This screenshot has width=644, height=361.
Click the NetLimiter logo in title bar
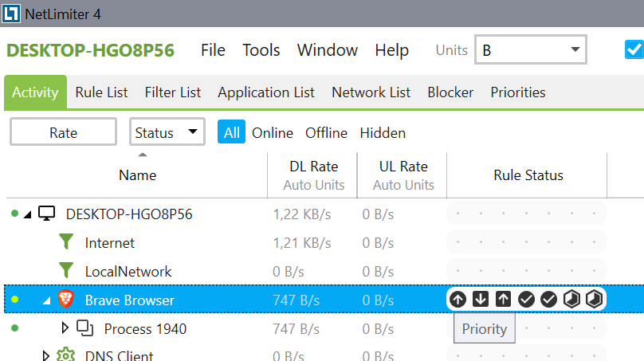click(10, 14)
